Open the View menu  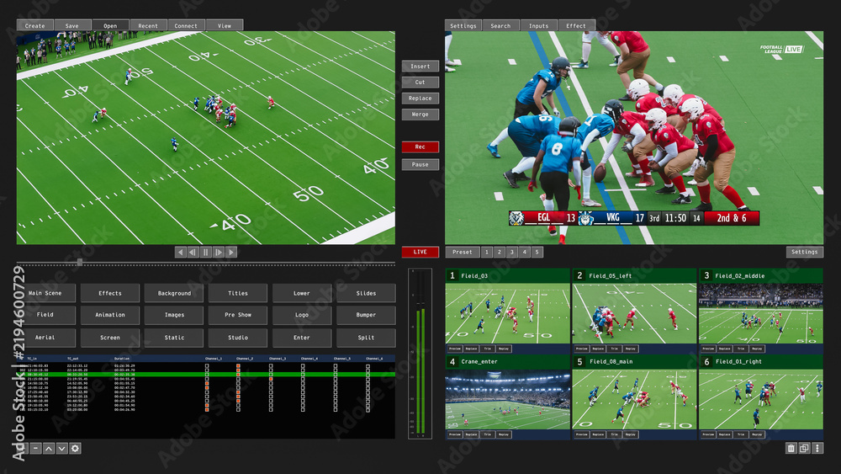[225, 25]
